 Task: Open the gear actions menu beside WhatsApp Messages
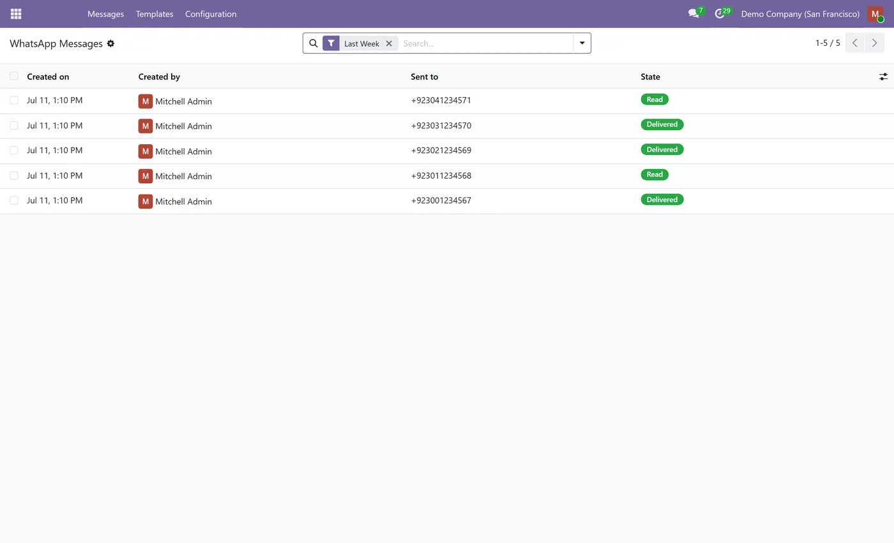pos(110,43)
